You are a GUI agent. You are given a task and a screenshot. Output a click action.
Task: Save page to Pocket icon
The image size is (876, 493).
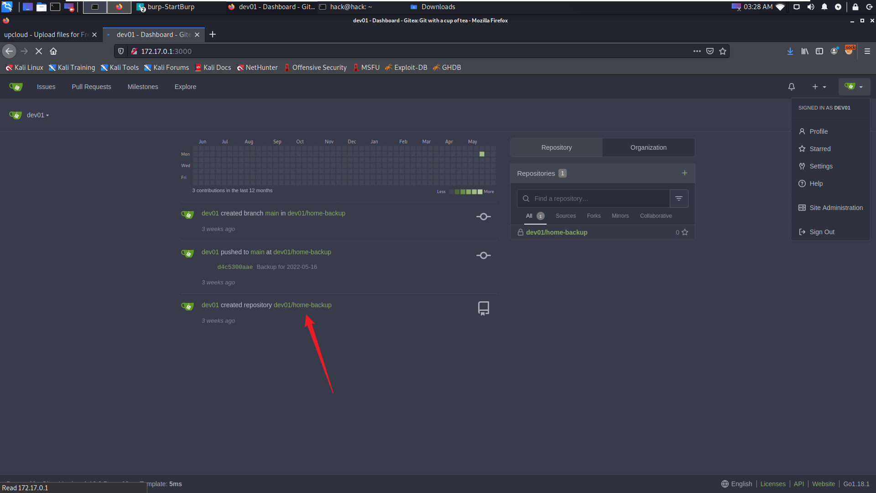click(710, 51)
